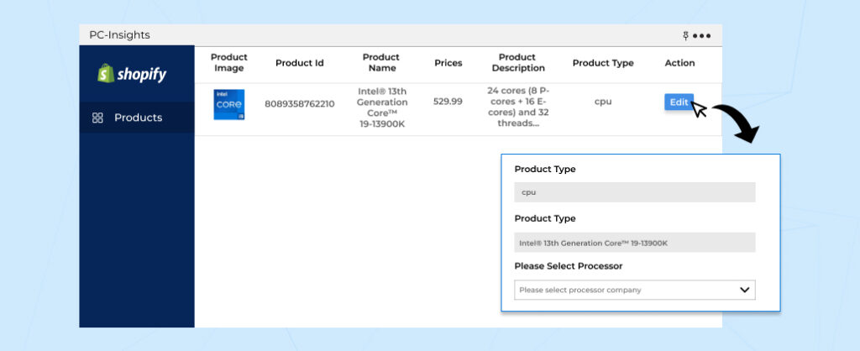This screenshot has height=351, width=860.
Task: Click the read-only field containing 'cpu'
Action: [634, 192]
